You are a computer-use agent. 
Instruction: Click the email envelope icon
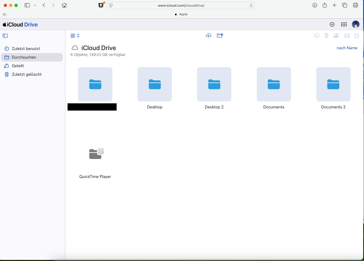347,36
